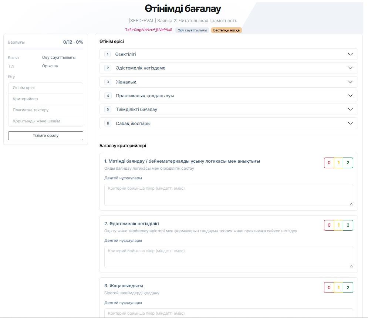Open Қорытынды және шешім navigation item
This screenshot has width=368, height=318.
pos(45,121)
